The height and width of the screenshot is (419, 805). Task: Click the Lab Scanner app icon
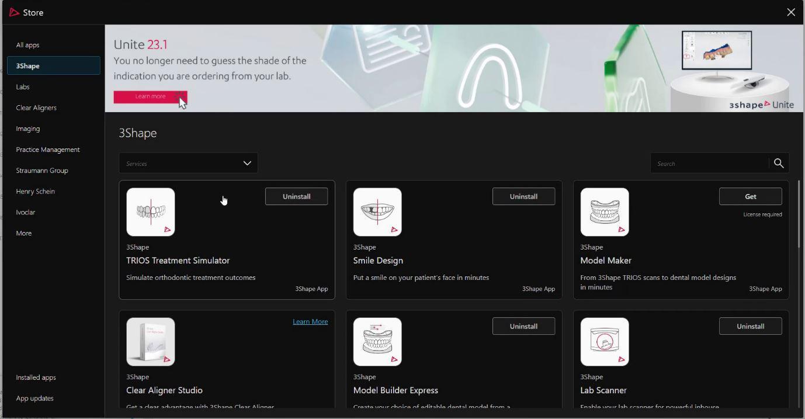605,342
